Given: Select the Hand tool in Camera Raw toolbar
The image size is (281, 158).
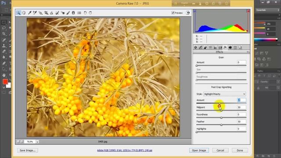Looking at the screenshot, I should (24, 13).
